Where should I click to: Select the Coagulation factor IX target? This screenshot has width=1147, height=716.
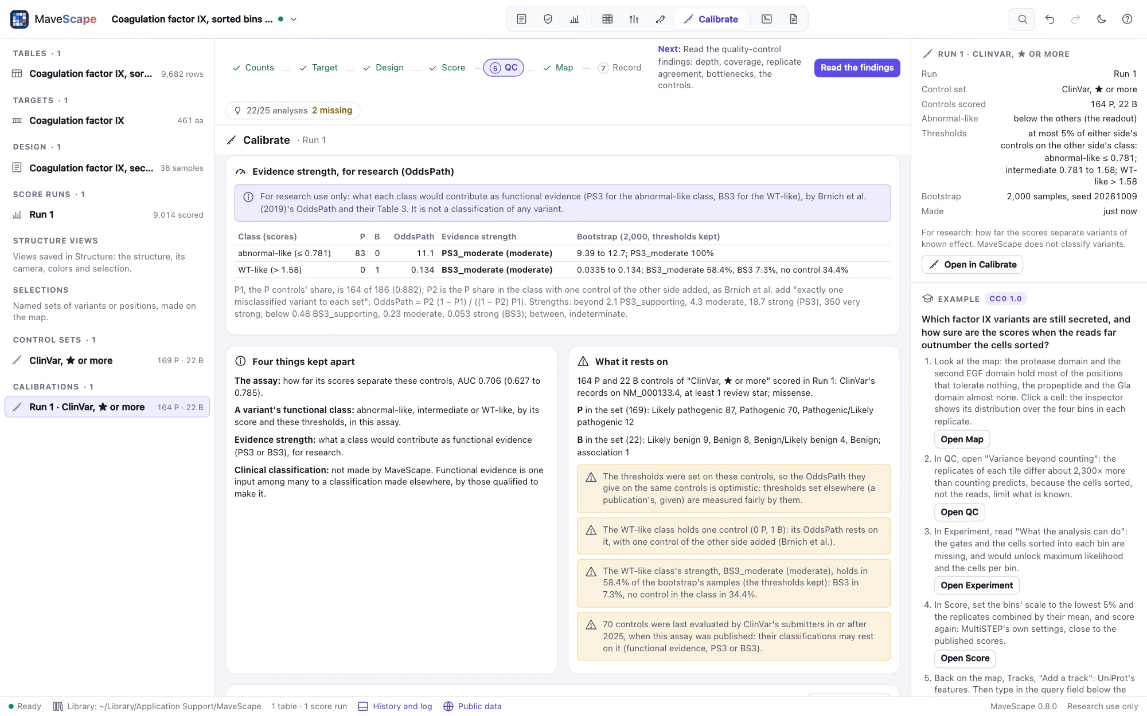pos(107,120)
